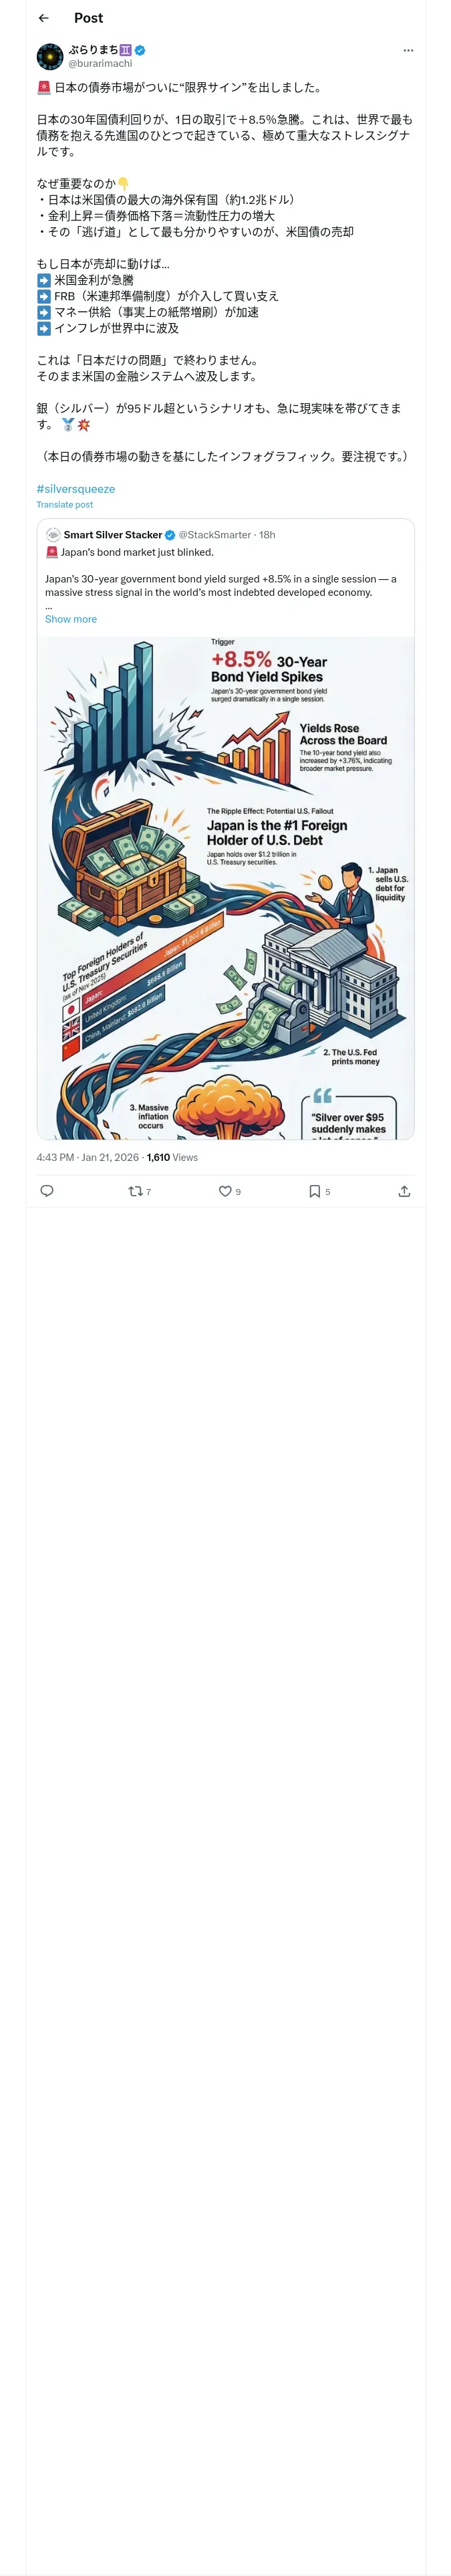
Task: Click the blue verified badge next to ぶらりまち
Action: pos(140,50)
